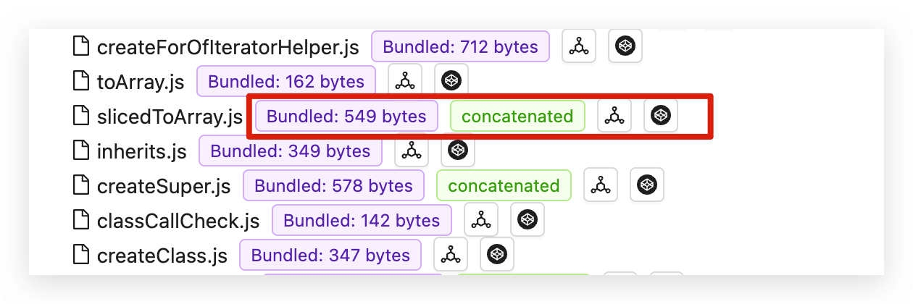Screen dimensions: 913x304
Task: Click CodePen-style icon beside createForOfIteratorHelper.js
Action: coord(625,46)
